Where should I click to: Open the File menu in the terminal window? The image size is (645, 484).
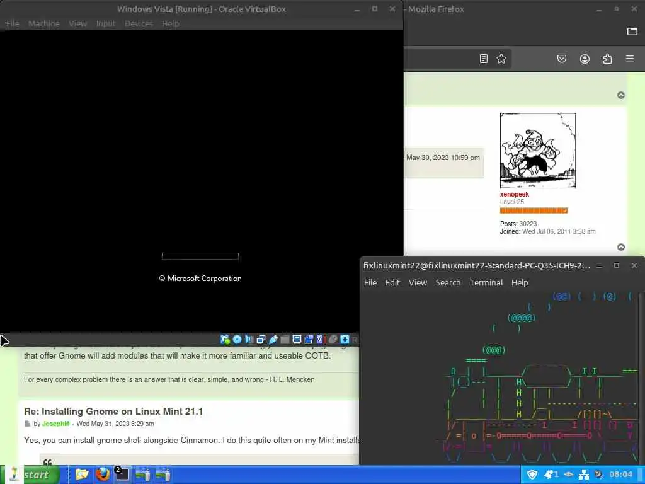(370, 283)
